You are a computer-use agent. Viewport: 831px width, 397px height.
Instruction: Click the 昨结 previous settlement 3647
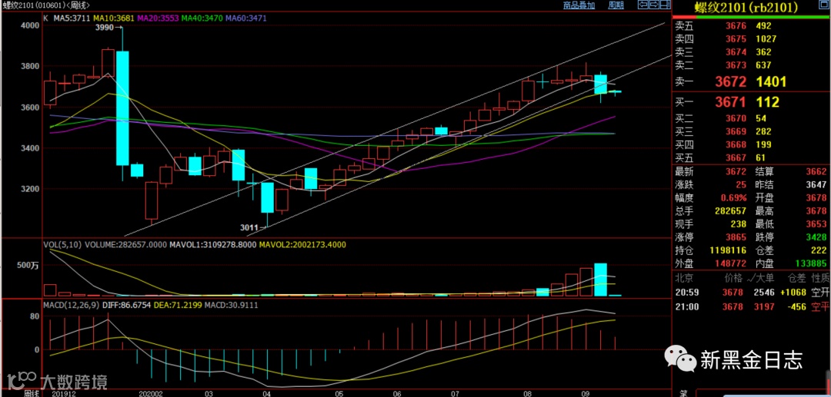[x=817, y=184]
